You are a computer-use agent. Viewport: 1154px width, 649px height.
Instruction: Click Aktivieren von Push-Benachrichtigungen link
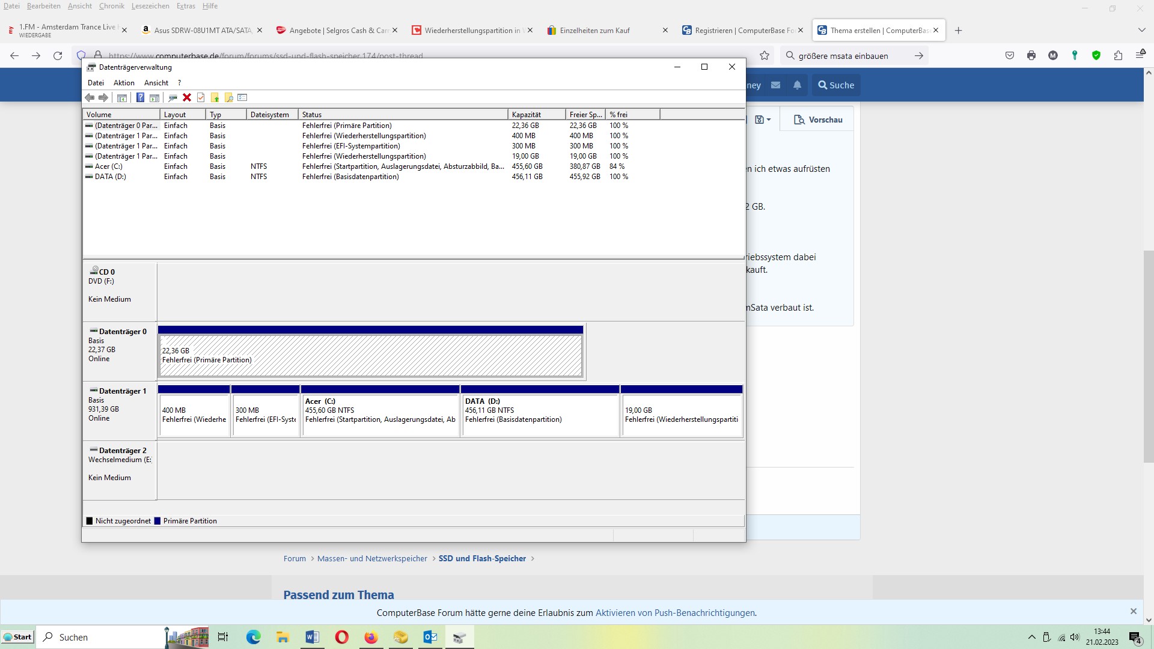click(x=675, y=613)
